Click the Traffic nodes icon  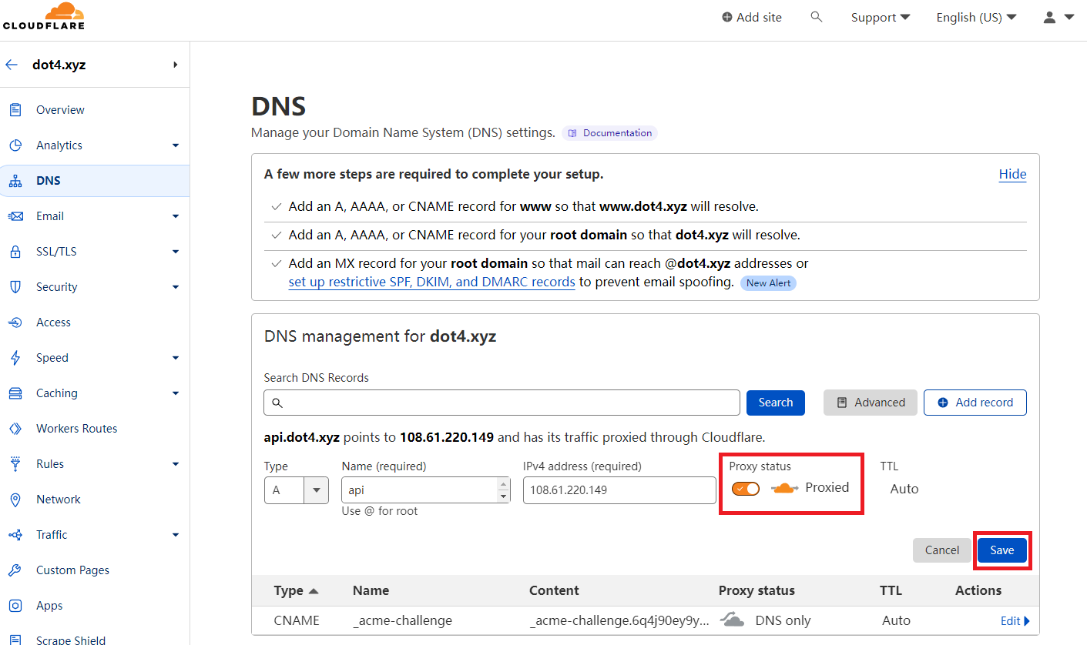coord(15,535)
